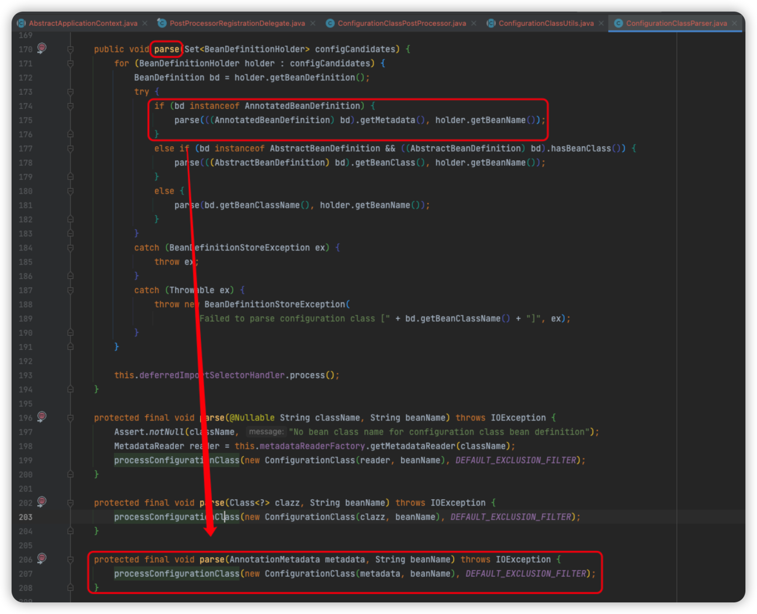This screenshot has width=757, height=614.
Task: Click fold end marker at line 200
Action: click(70, 475)
